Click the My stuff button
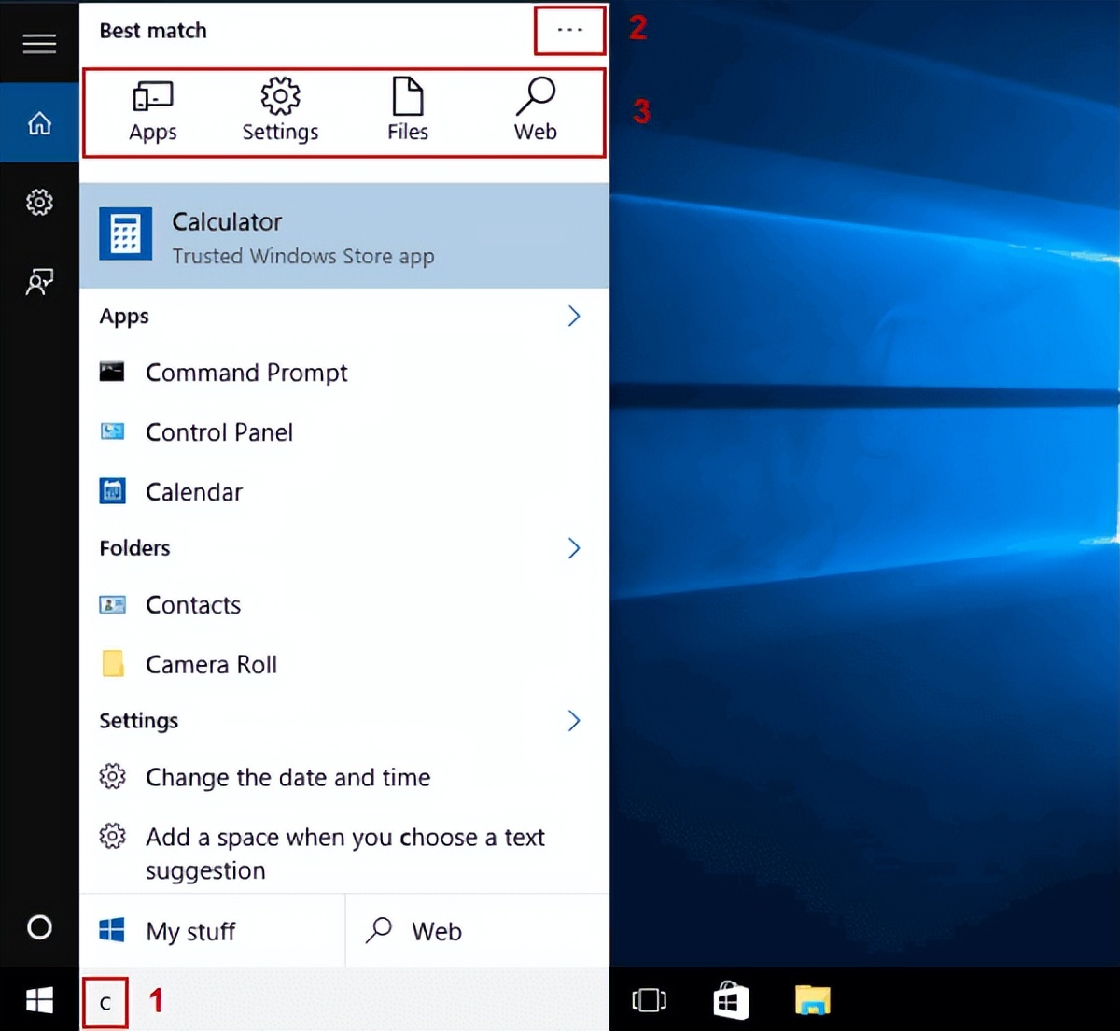Screen dimensions: 1120x1031 click(212, 931)
